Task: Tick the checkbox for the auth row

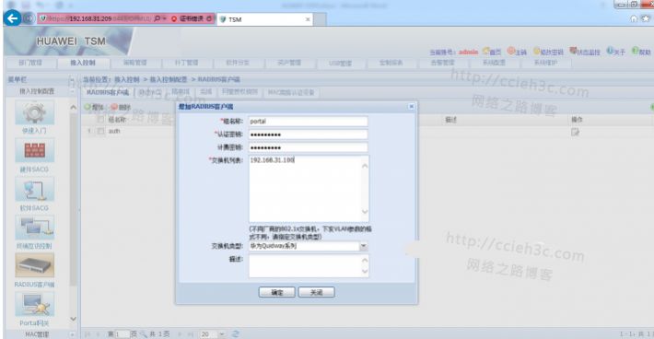Action: [100, 131]
